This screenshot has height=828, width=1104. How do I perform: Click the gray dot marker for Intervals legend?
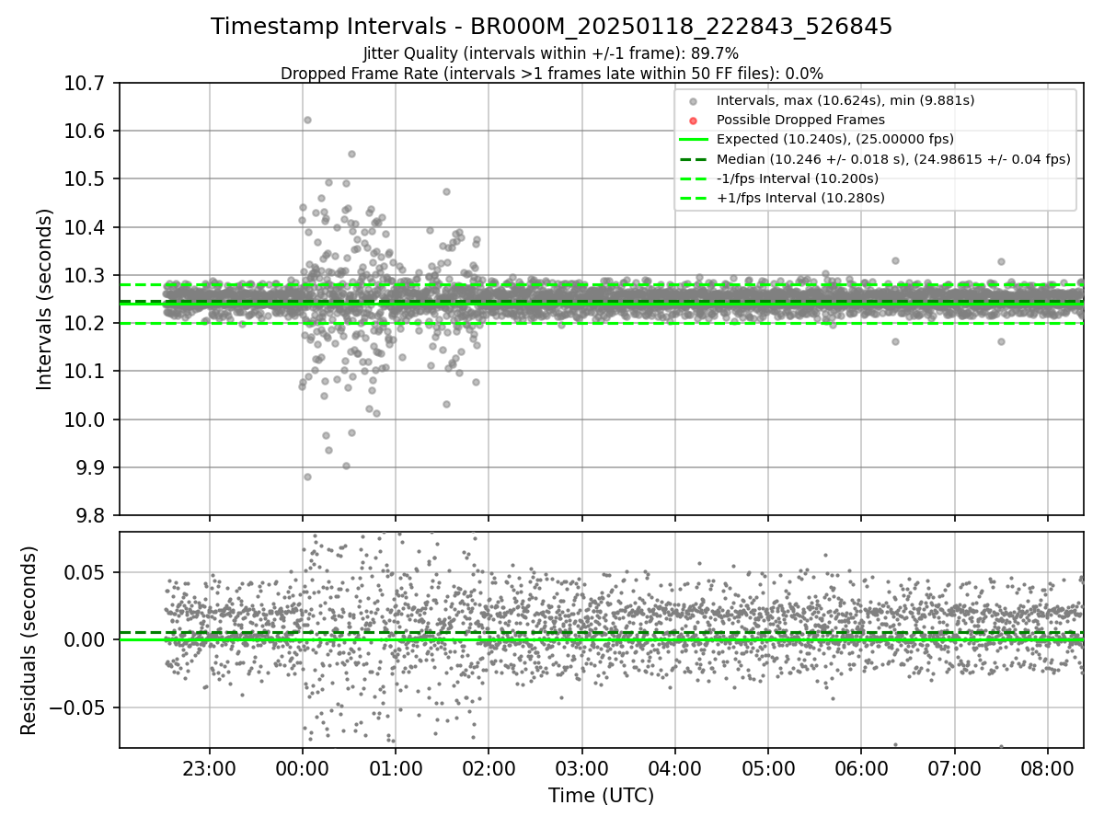(694, 100)
